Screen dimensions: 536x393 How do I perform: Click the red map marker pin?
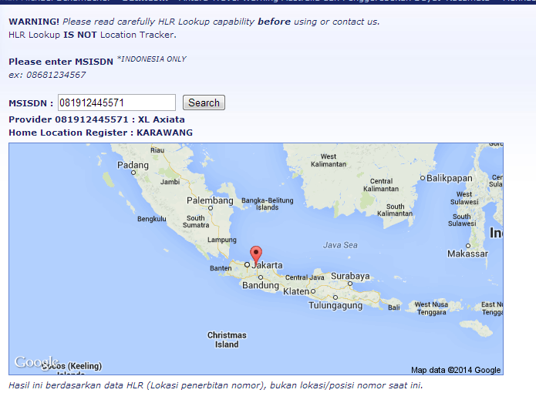pyautogui.click(x=256, y=256)
